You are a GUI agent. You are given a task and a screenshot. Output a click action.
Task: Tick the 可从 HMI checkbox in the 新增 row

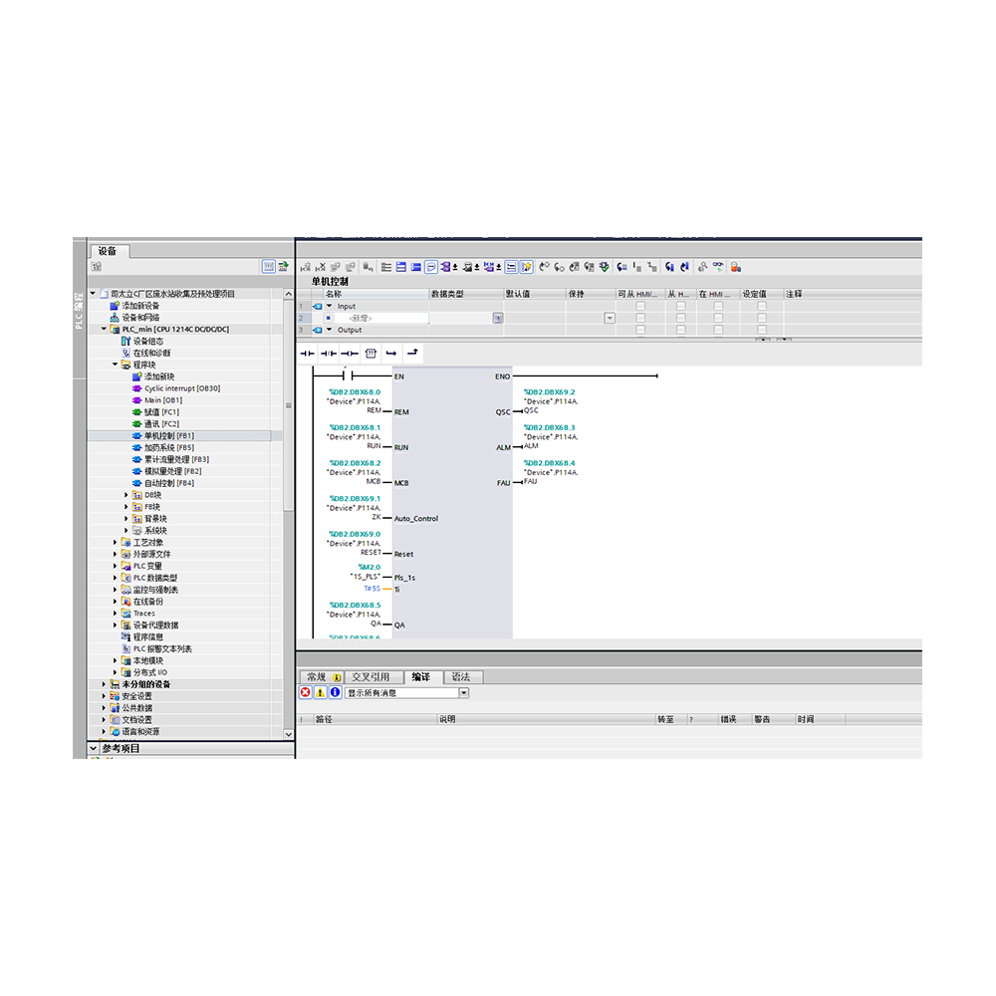pos(640,318)
